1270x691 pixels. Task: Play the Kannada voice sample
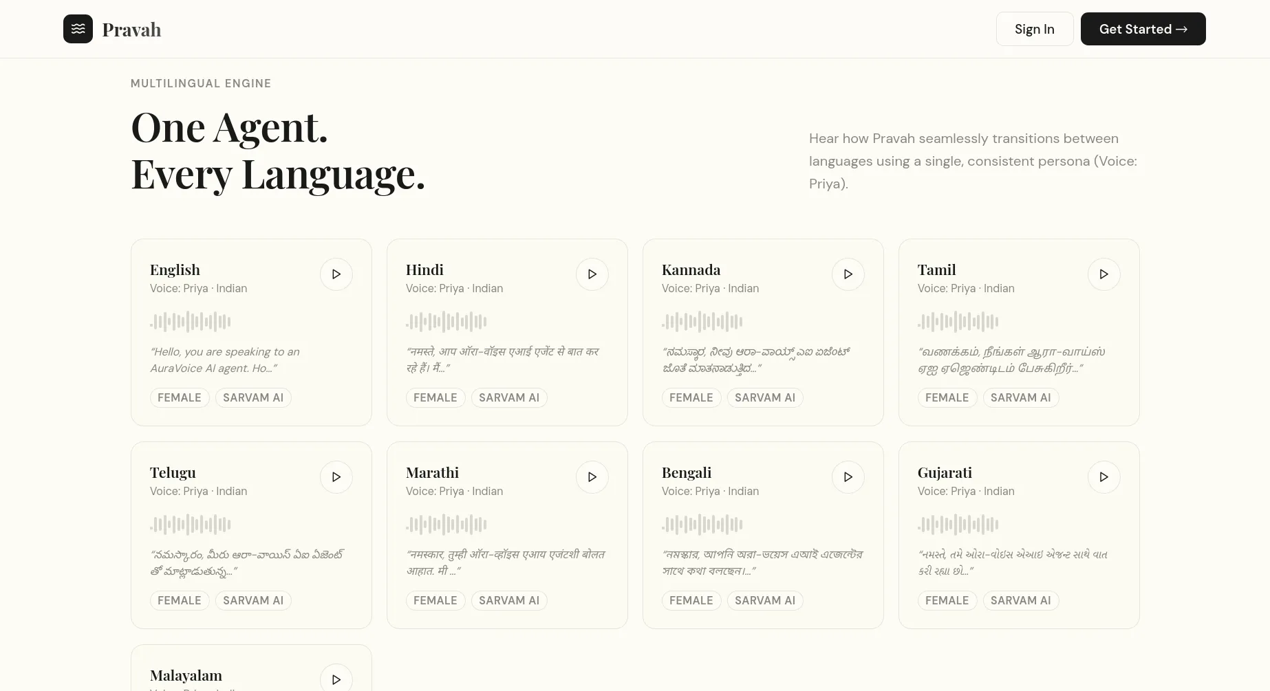(x=848, y=274)
